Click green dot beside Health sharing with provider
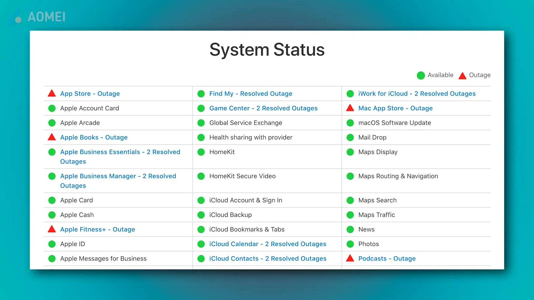This screenshot has height=300, width=534. coord(201,137)
